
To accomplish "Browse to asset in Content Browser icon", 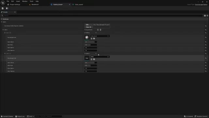I will (7, 8).
